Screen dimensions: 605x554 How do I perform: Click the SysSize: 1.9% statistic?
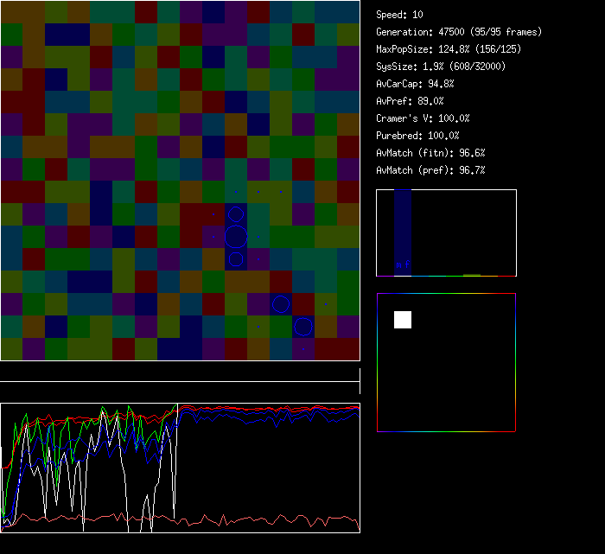tap(441, 67)
